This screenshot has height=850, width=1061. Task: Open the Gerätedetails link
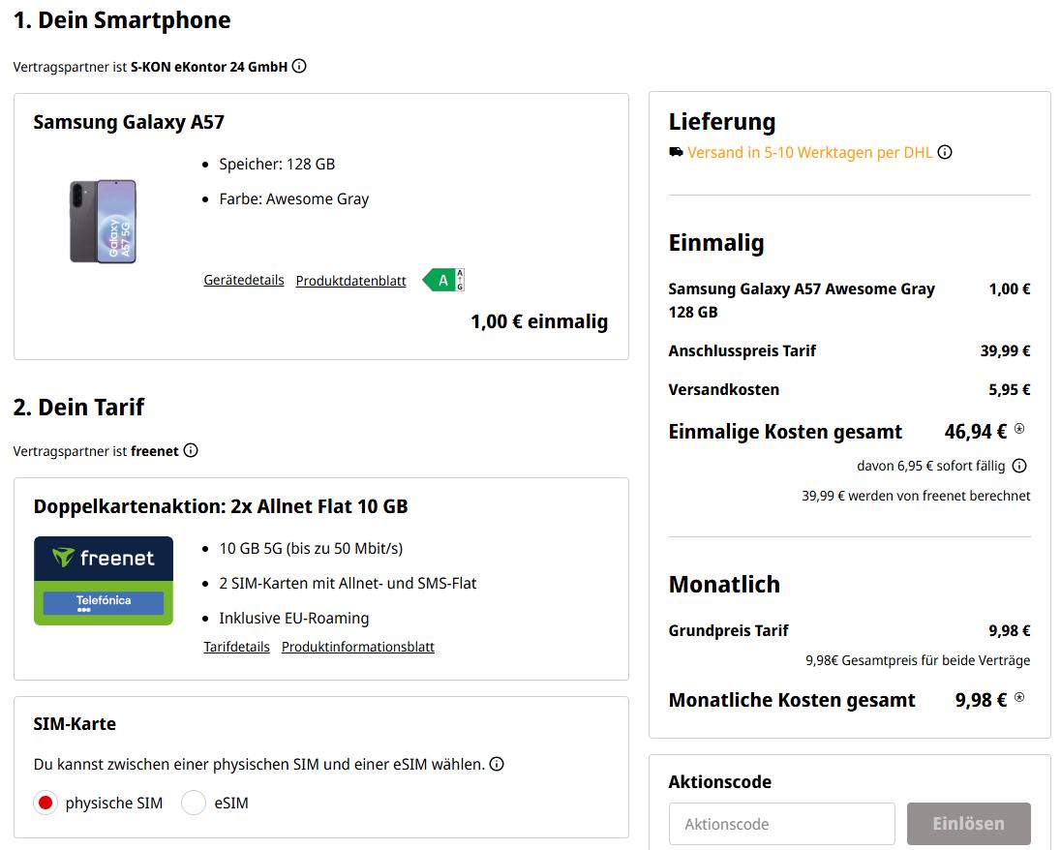(244, 280)
